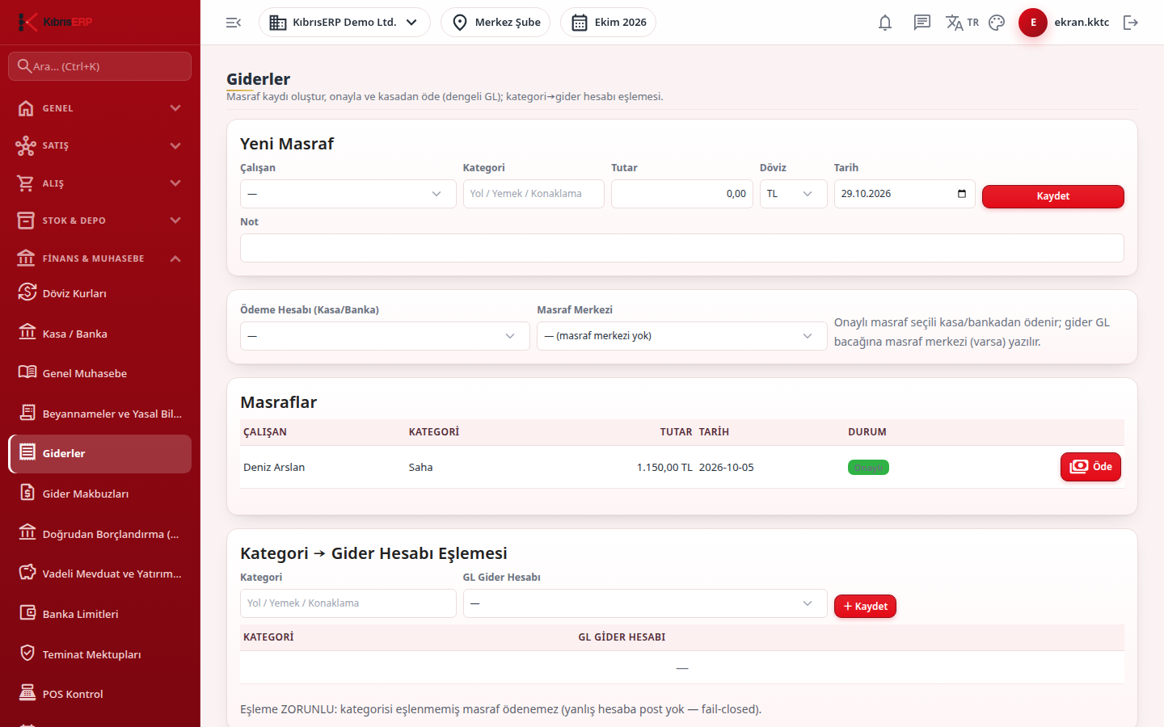Open POS Kontrol in sidebar
The width and height of the screenshot is (1164, 727).
pyautogui.click(x=100, y=694)
